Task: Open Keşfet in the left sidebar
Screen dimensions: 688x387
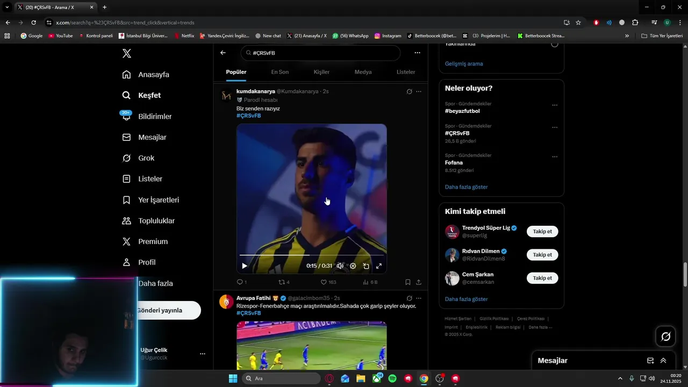Action: pyautogui.click(x=142, y=95)
